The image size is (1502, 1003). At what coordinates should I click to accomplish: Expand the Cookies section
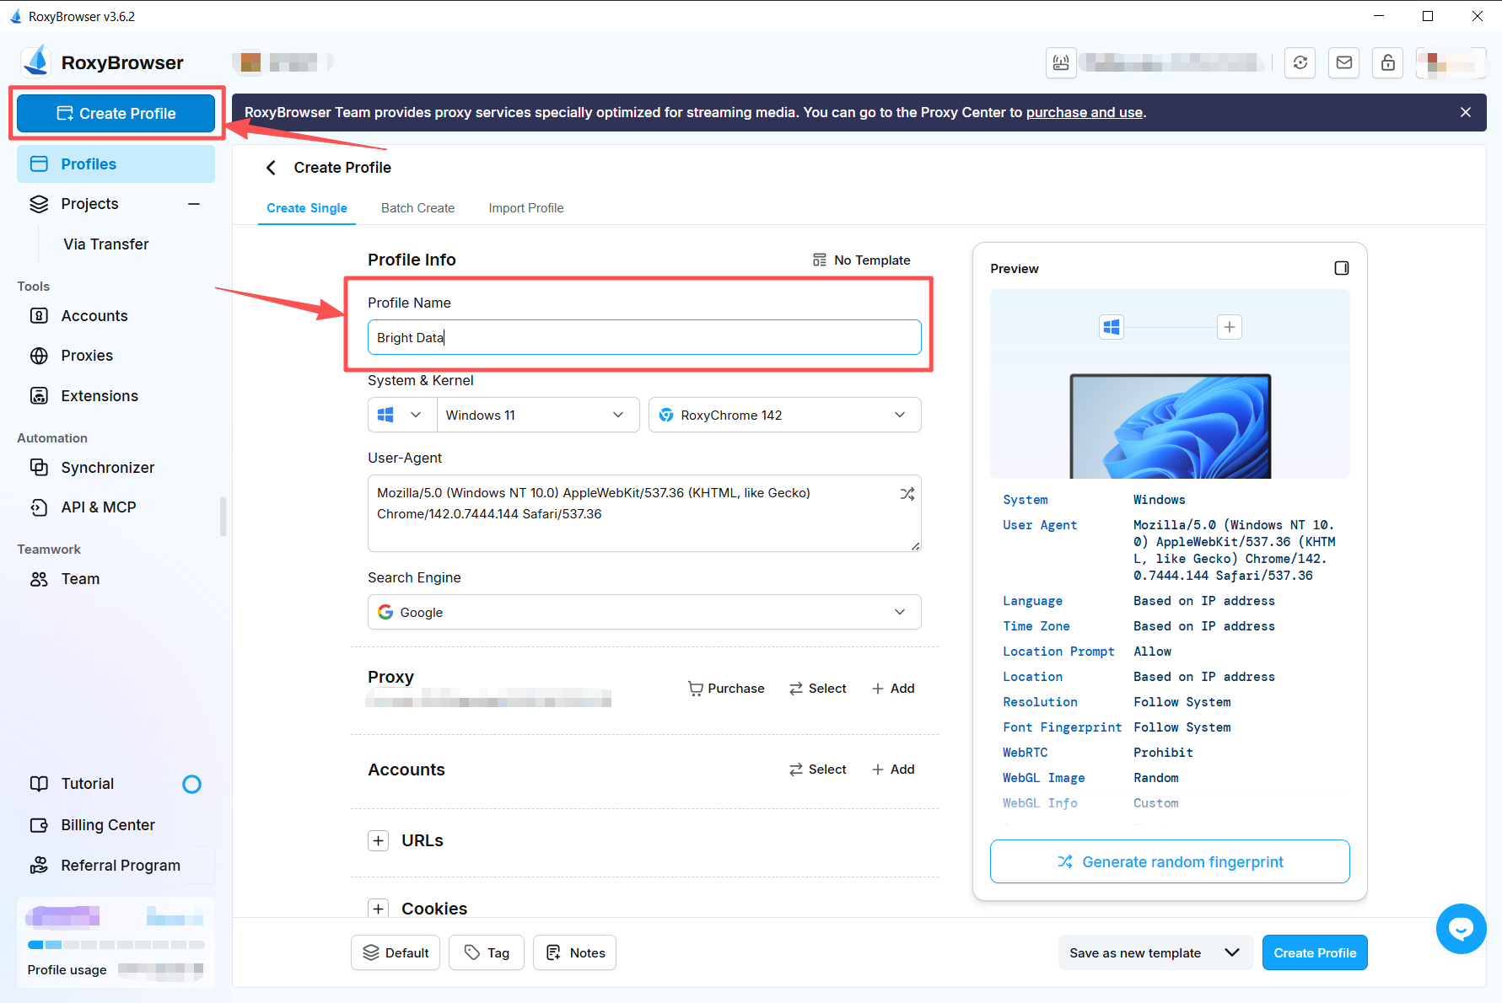point(379,909)
